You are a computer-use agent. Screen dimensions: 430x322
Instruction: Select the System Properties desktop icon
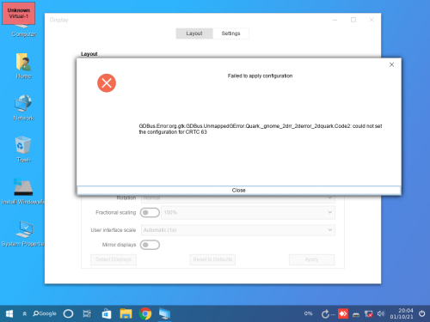[23, 234]
